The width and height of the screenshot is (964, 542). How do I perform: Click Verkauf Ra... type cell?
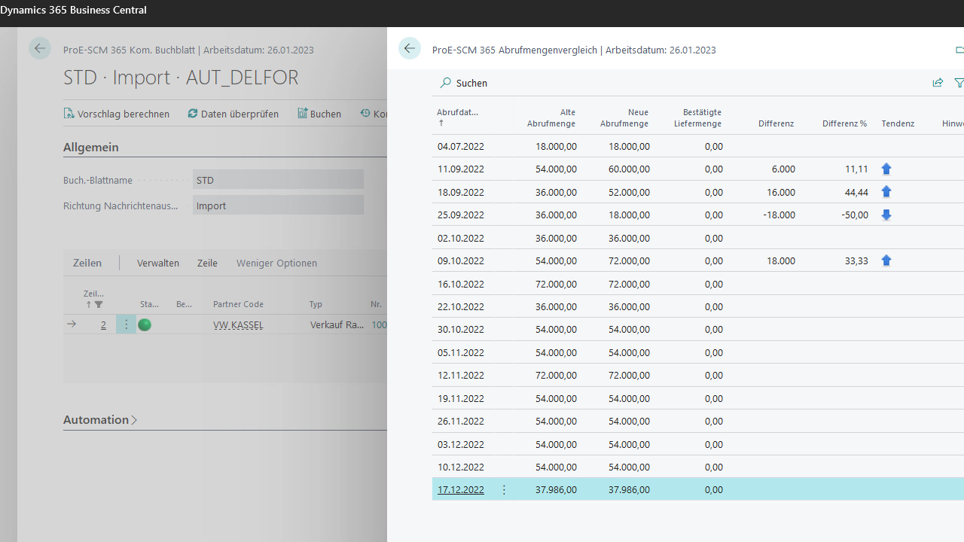coord(337,325)
